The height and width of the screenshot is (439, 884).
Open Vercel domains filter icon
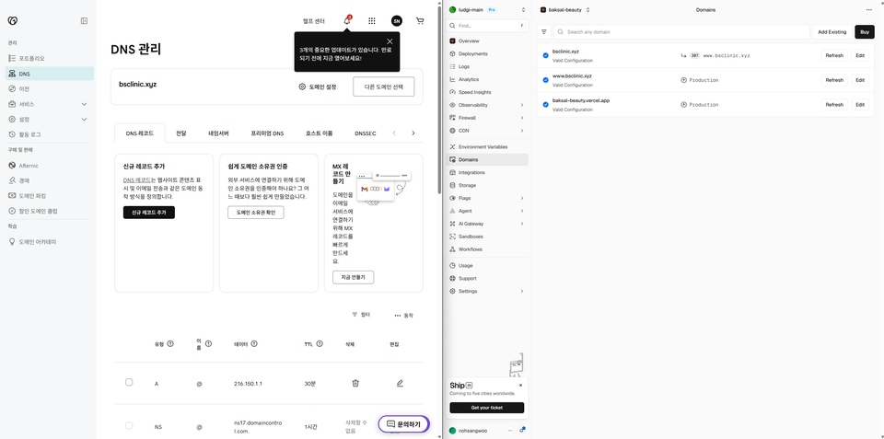(x=543, y=32)
